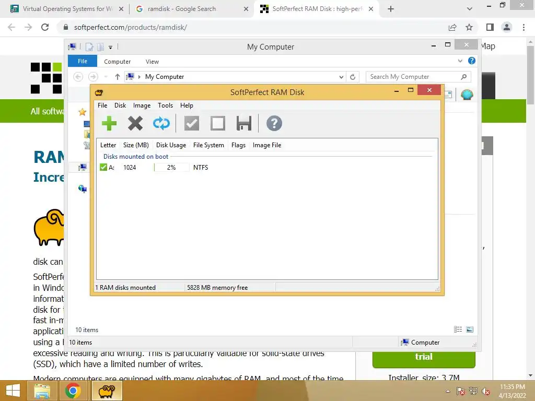
Task: Sort by the Disk Usage column header
Action: click(171, 145)
